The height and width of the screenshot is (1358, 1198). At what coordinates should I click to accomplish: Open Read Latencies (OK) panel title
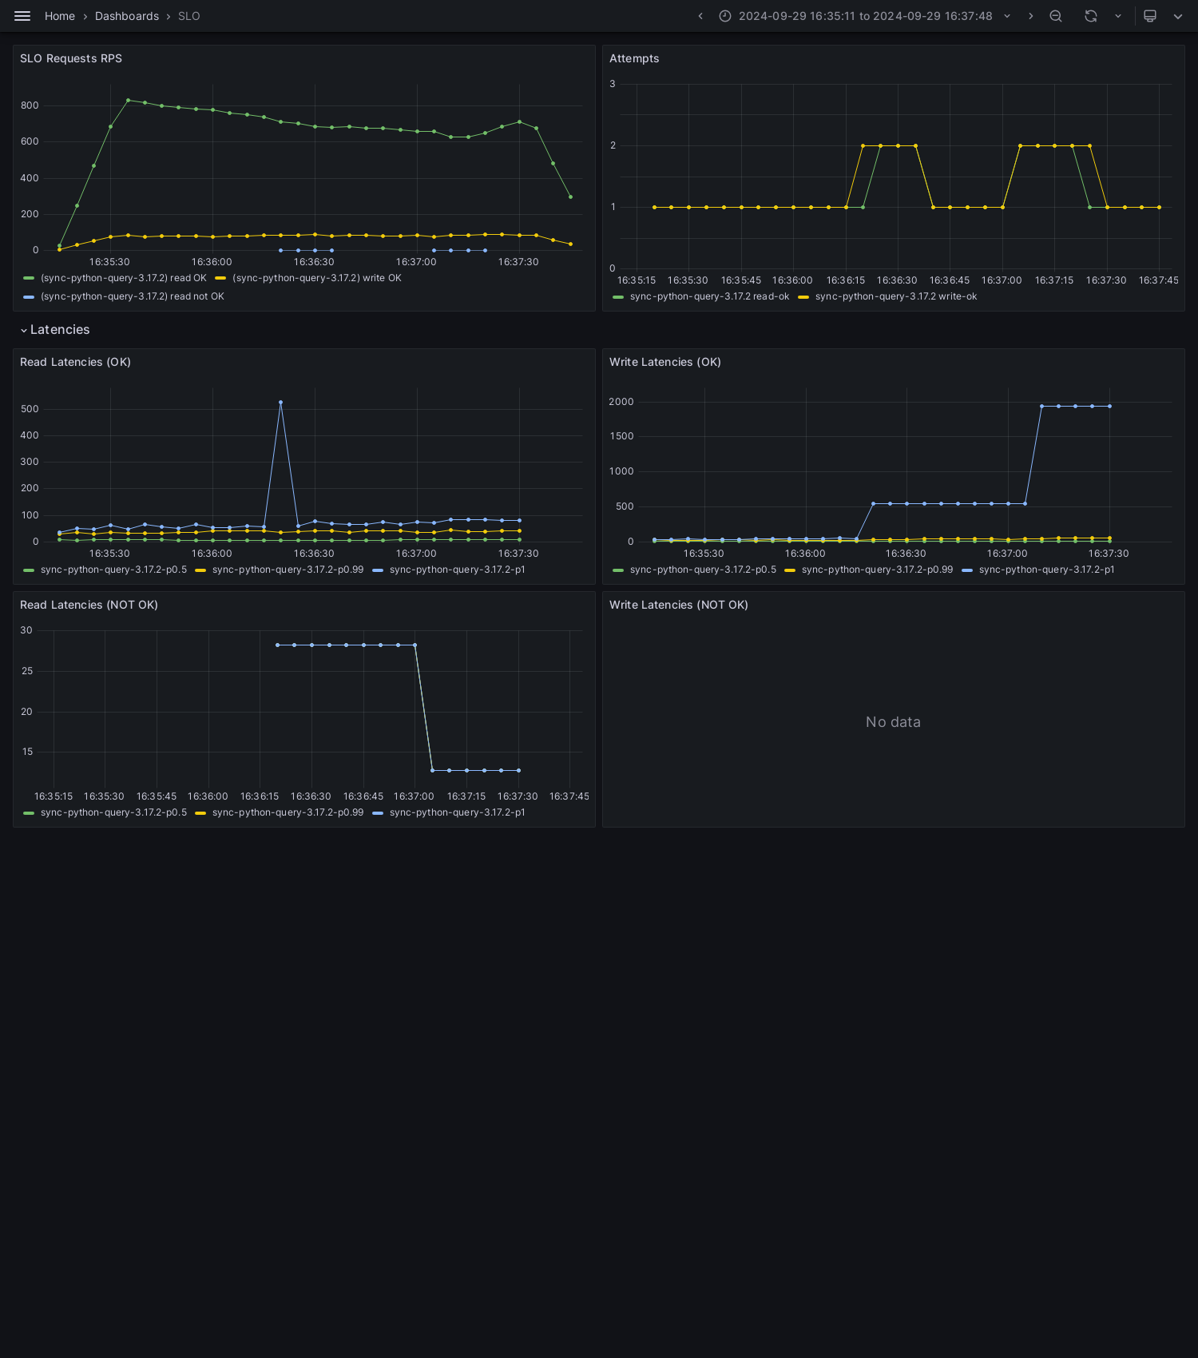point(75,362)
